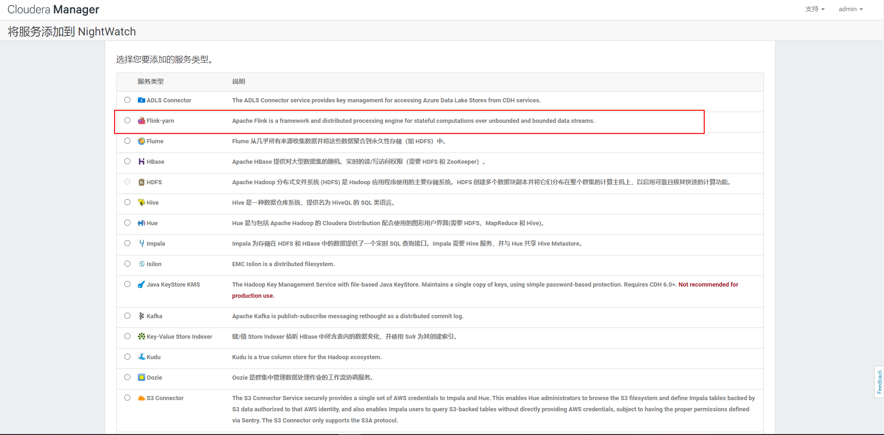Click the ADLS Connector service icon

pos(142,100)
